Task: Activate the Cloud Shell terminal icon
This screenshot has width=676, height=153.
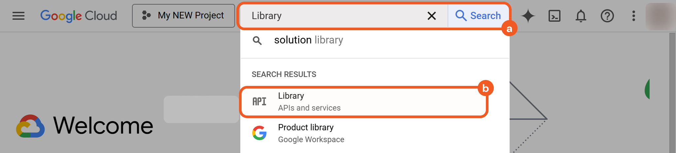Action: tap(554, 16)
